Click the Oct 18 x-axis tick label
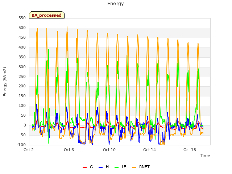232x174 pixels. 190,150
